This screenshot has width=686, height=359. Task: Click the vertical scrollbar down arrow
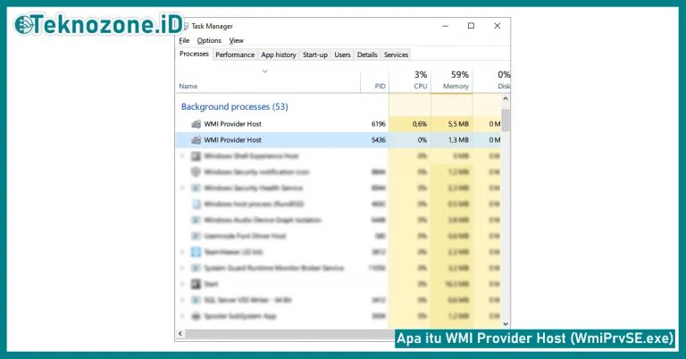506,324
